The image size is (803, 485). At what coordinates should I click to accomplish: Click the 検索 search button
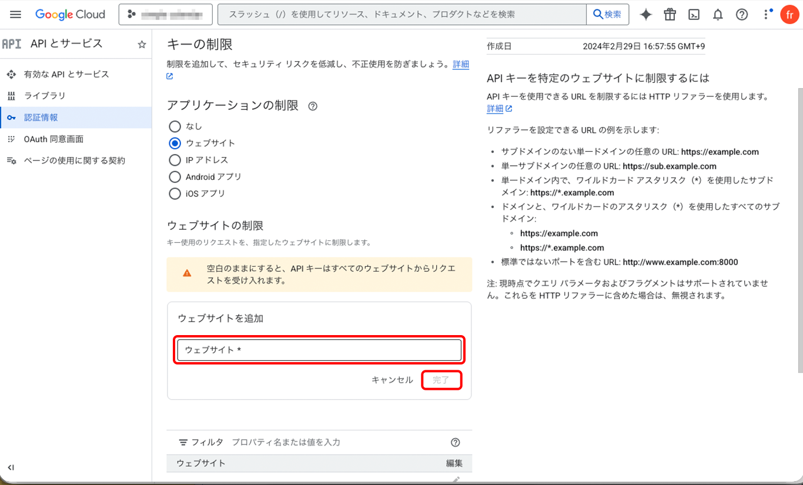click(607, 15)
